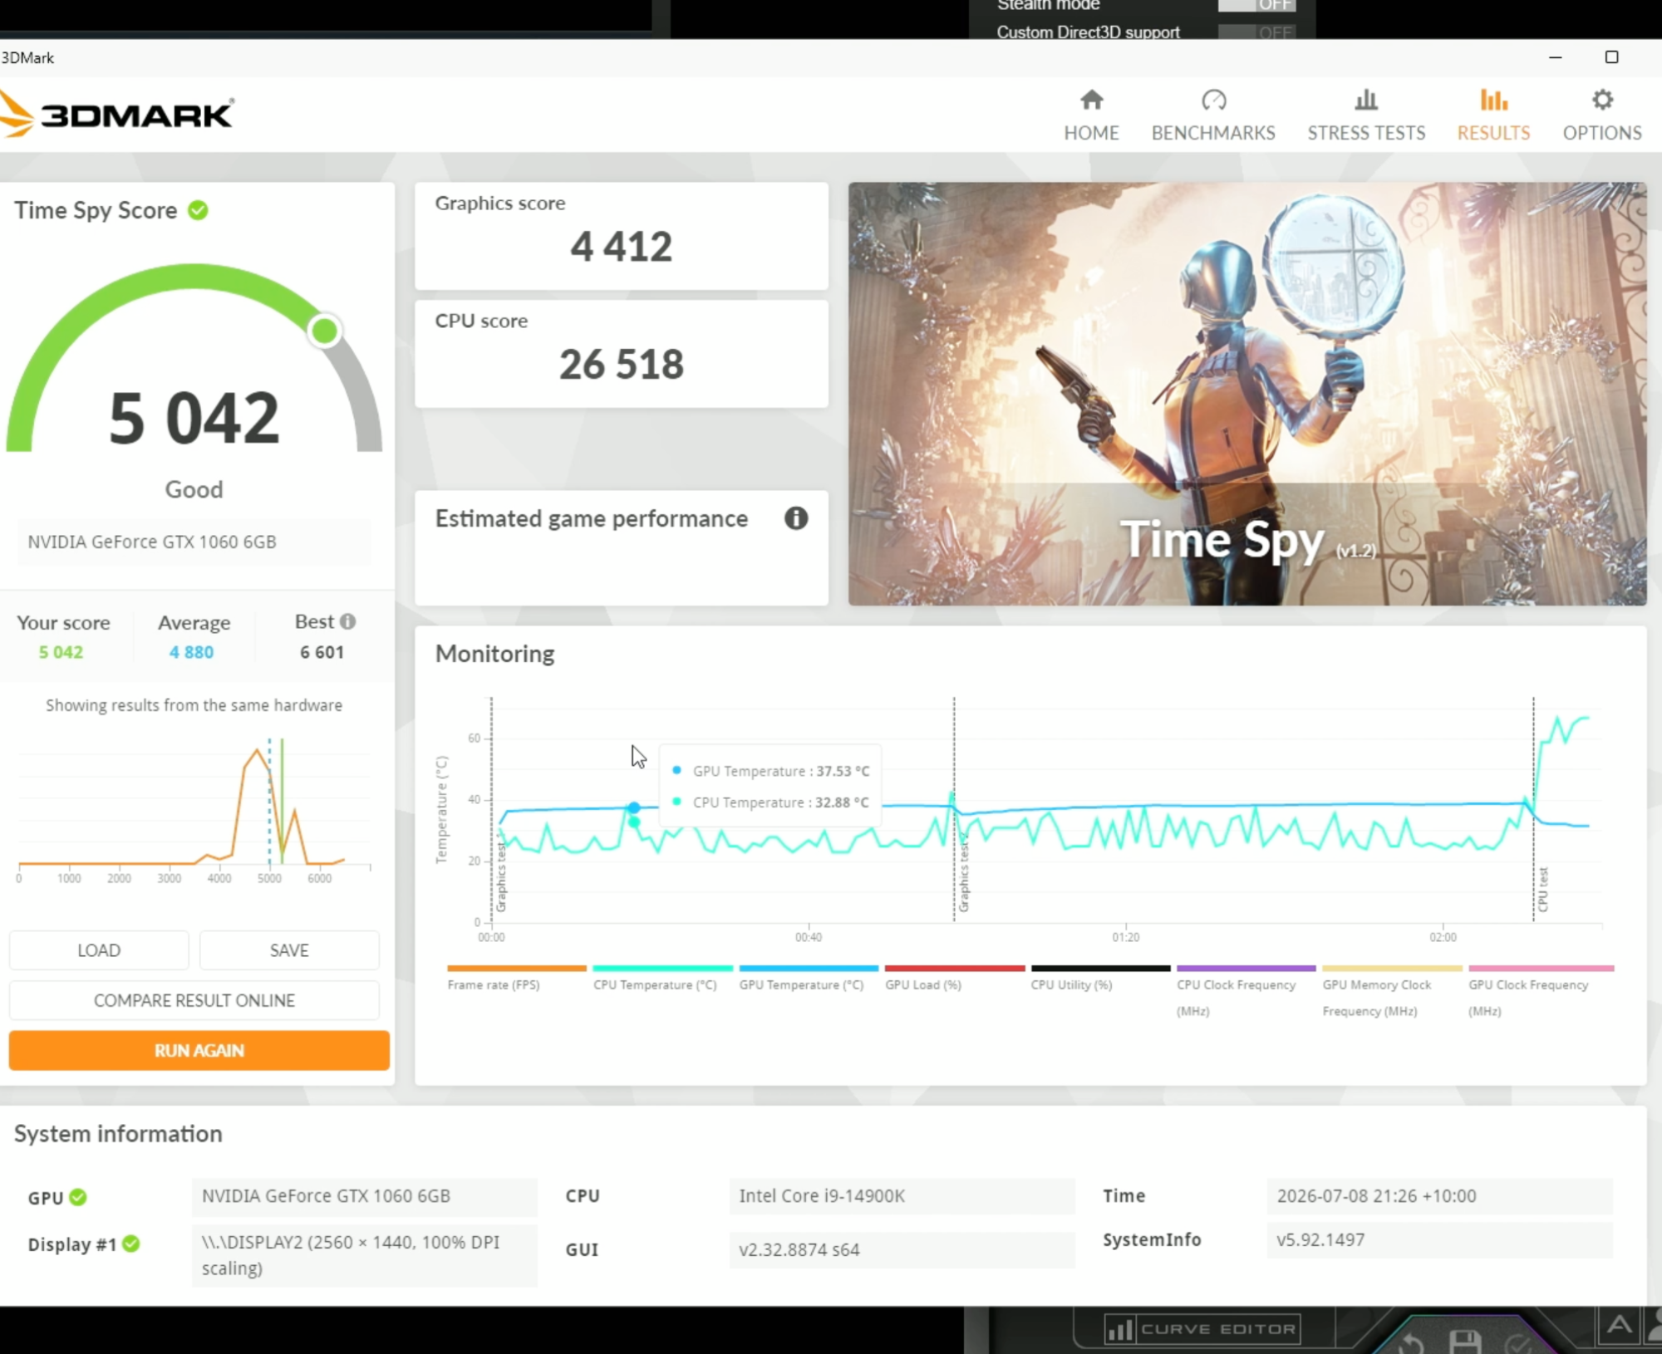Toggle GPU Temperature series in Monitoring legend
Screen dimensions: 1662x1354
pyautogui.click(x=808, y=979)
